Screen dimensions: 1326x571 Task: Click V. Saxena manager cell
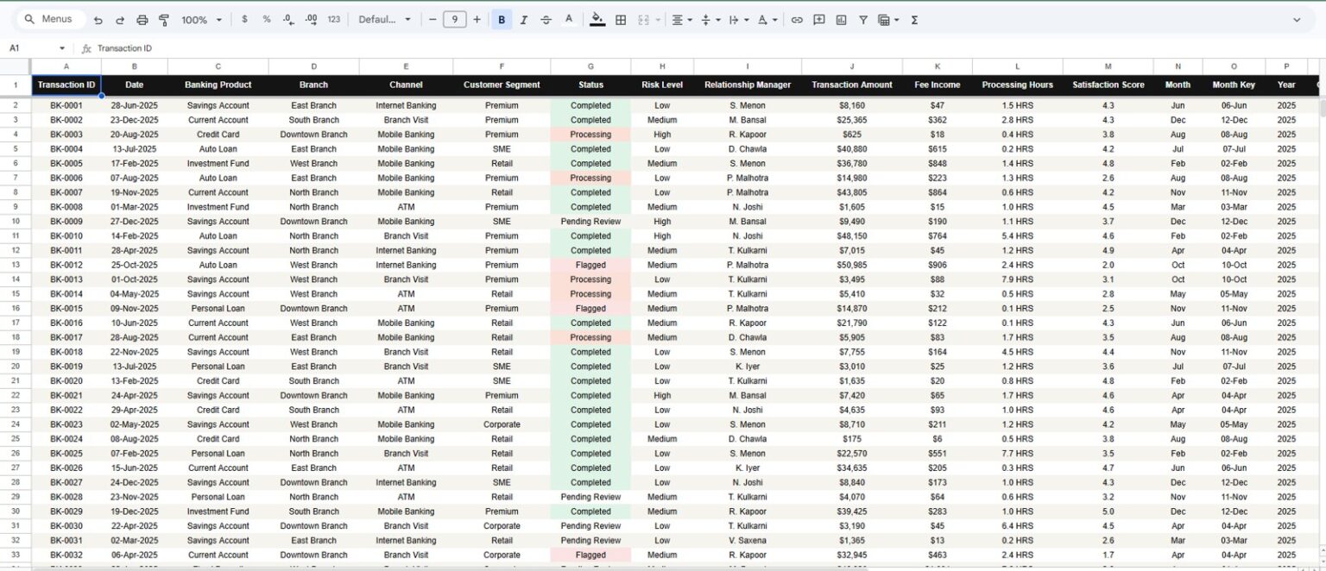[x=748, y=541]
